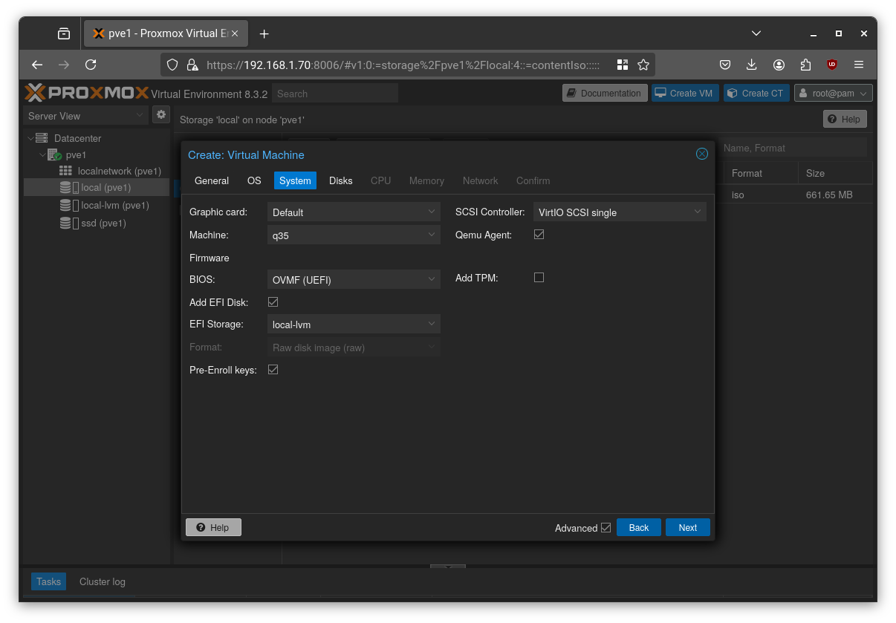Open the BIOS dropdown
896x623 pixels.
point(432,279)
